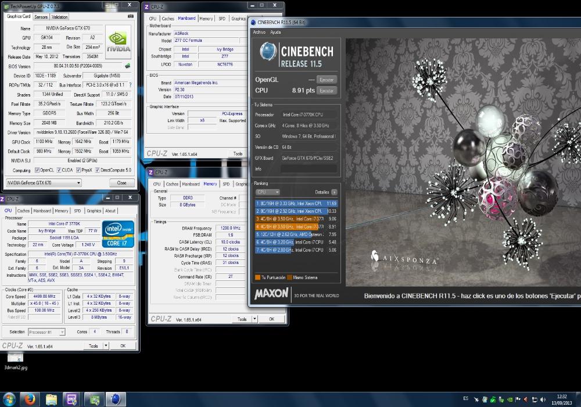Screen dimensions: 581x407
Task: Toggle the CUDA checkbox in GPU-Z
Action: click(x=59, y=170)
